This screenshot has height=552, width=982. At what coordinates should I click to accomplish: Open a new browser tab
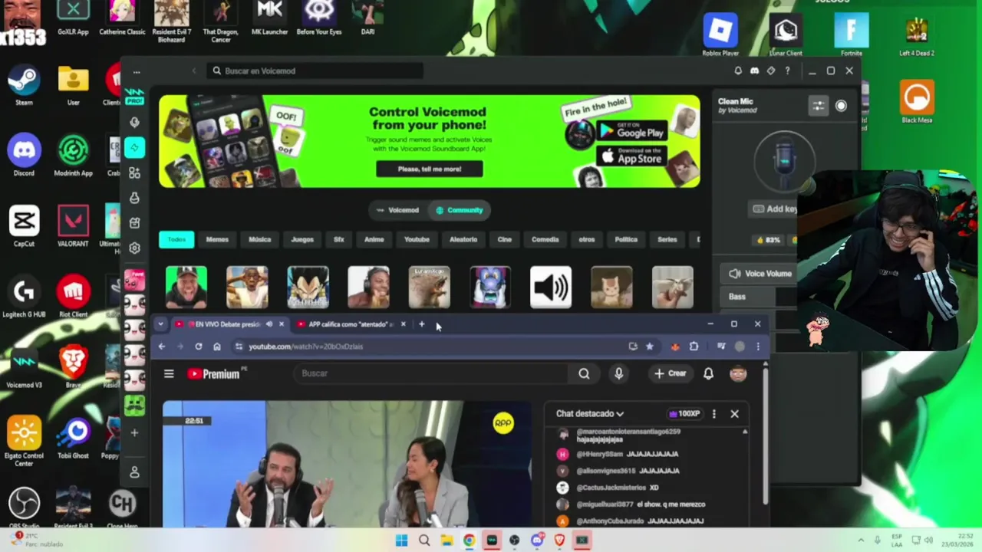(x=421, y=324)
